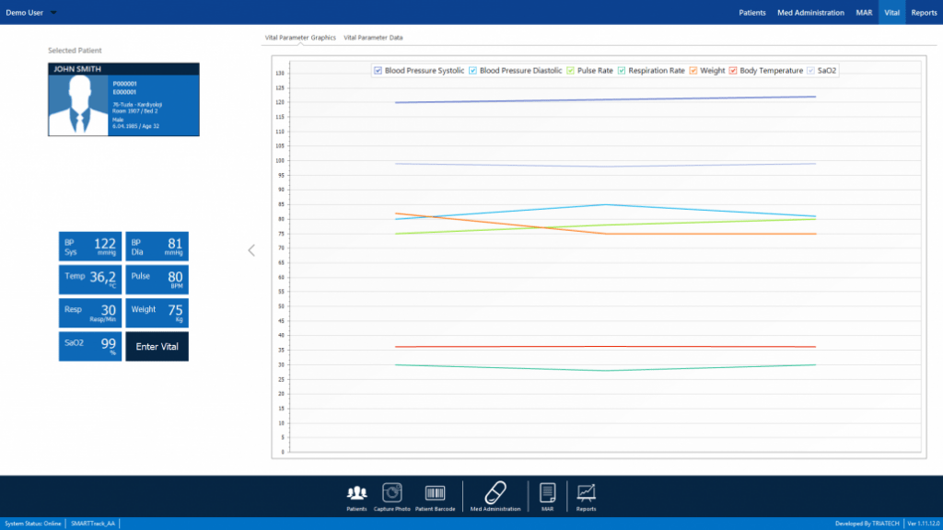The width and height of the screenshot is (943, 530).
Task: Uncheck Blood Pressure Systolic in legend
Action: pyautogui.click(x=378, y=70)
